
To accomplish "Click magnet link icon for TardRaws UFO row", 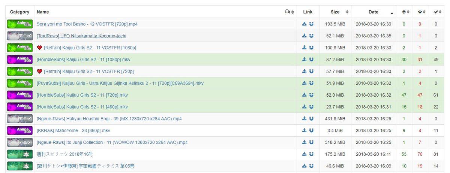I will (x=311, y=36).
